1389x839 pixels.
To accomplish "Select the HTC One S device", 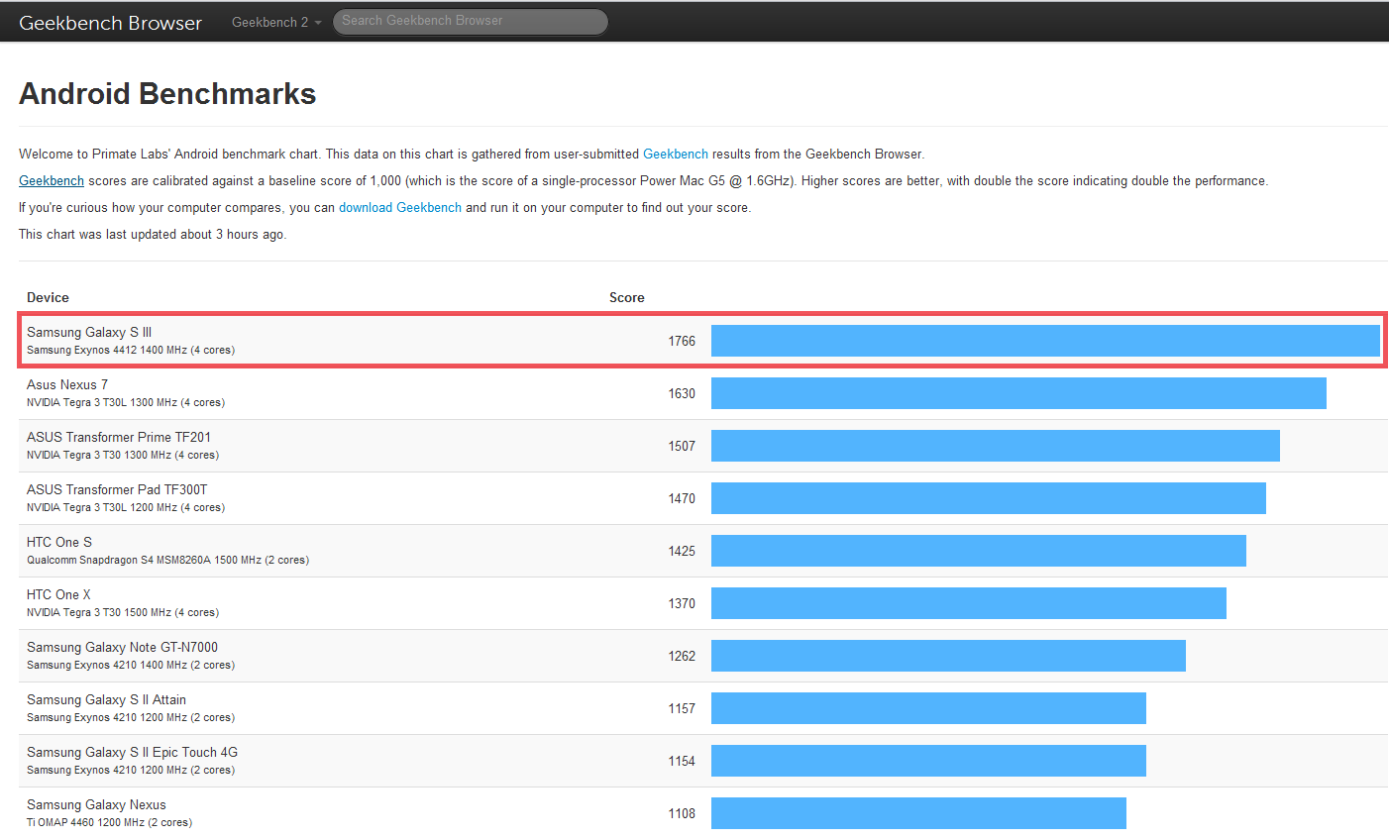I will click(x=59, y=542).
